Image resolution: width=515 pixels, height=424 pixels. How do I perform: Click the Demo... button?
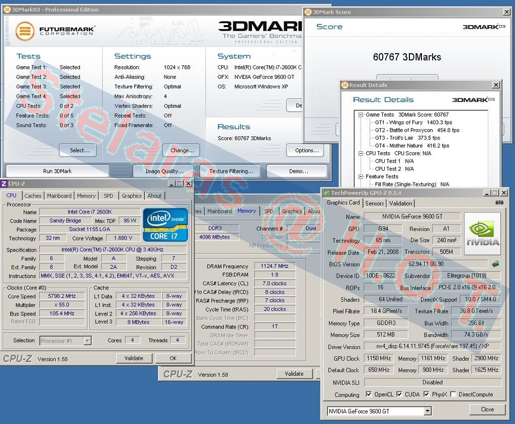[297, 171]
